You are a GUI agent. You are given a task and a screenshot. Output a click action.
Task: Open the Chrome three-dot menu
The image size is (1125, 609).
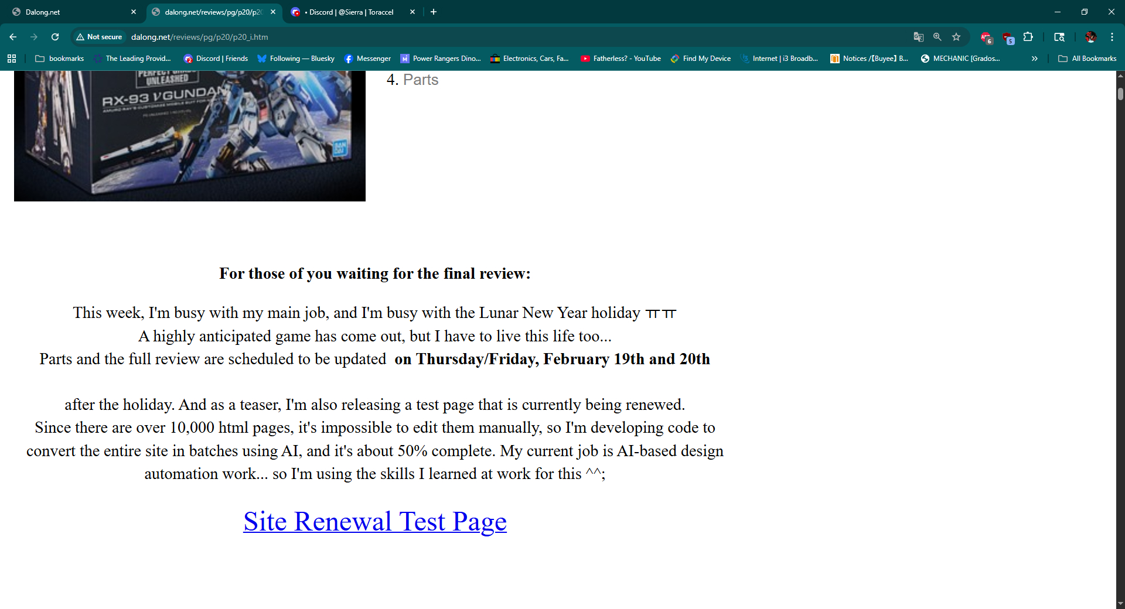click(1112, 37)
